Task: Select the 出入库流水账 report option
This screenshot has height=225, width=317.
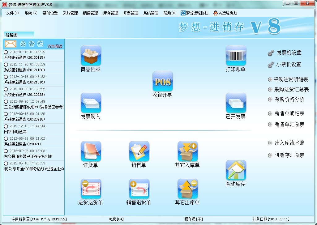Action: point(284,143)
